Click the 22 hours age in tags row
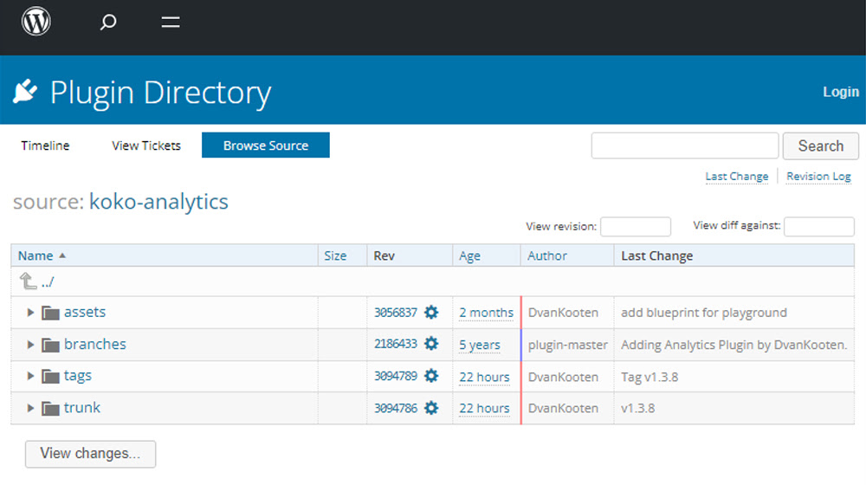The image size is (866, 485). (x=484, y=377)
